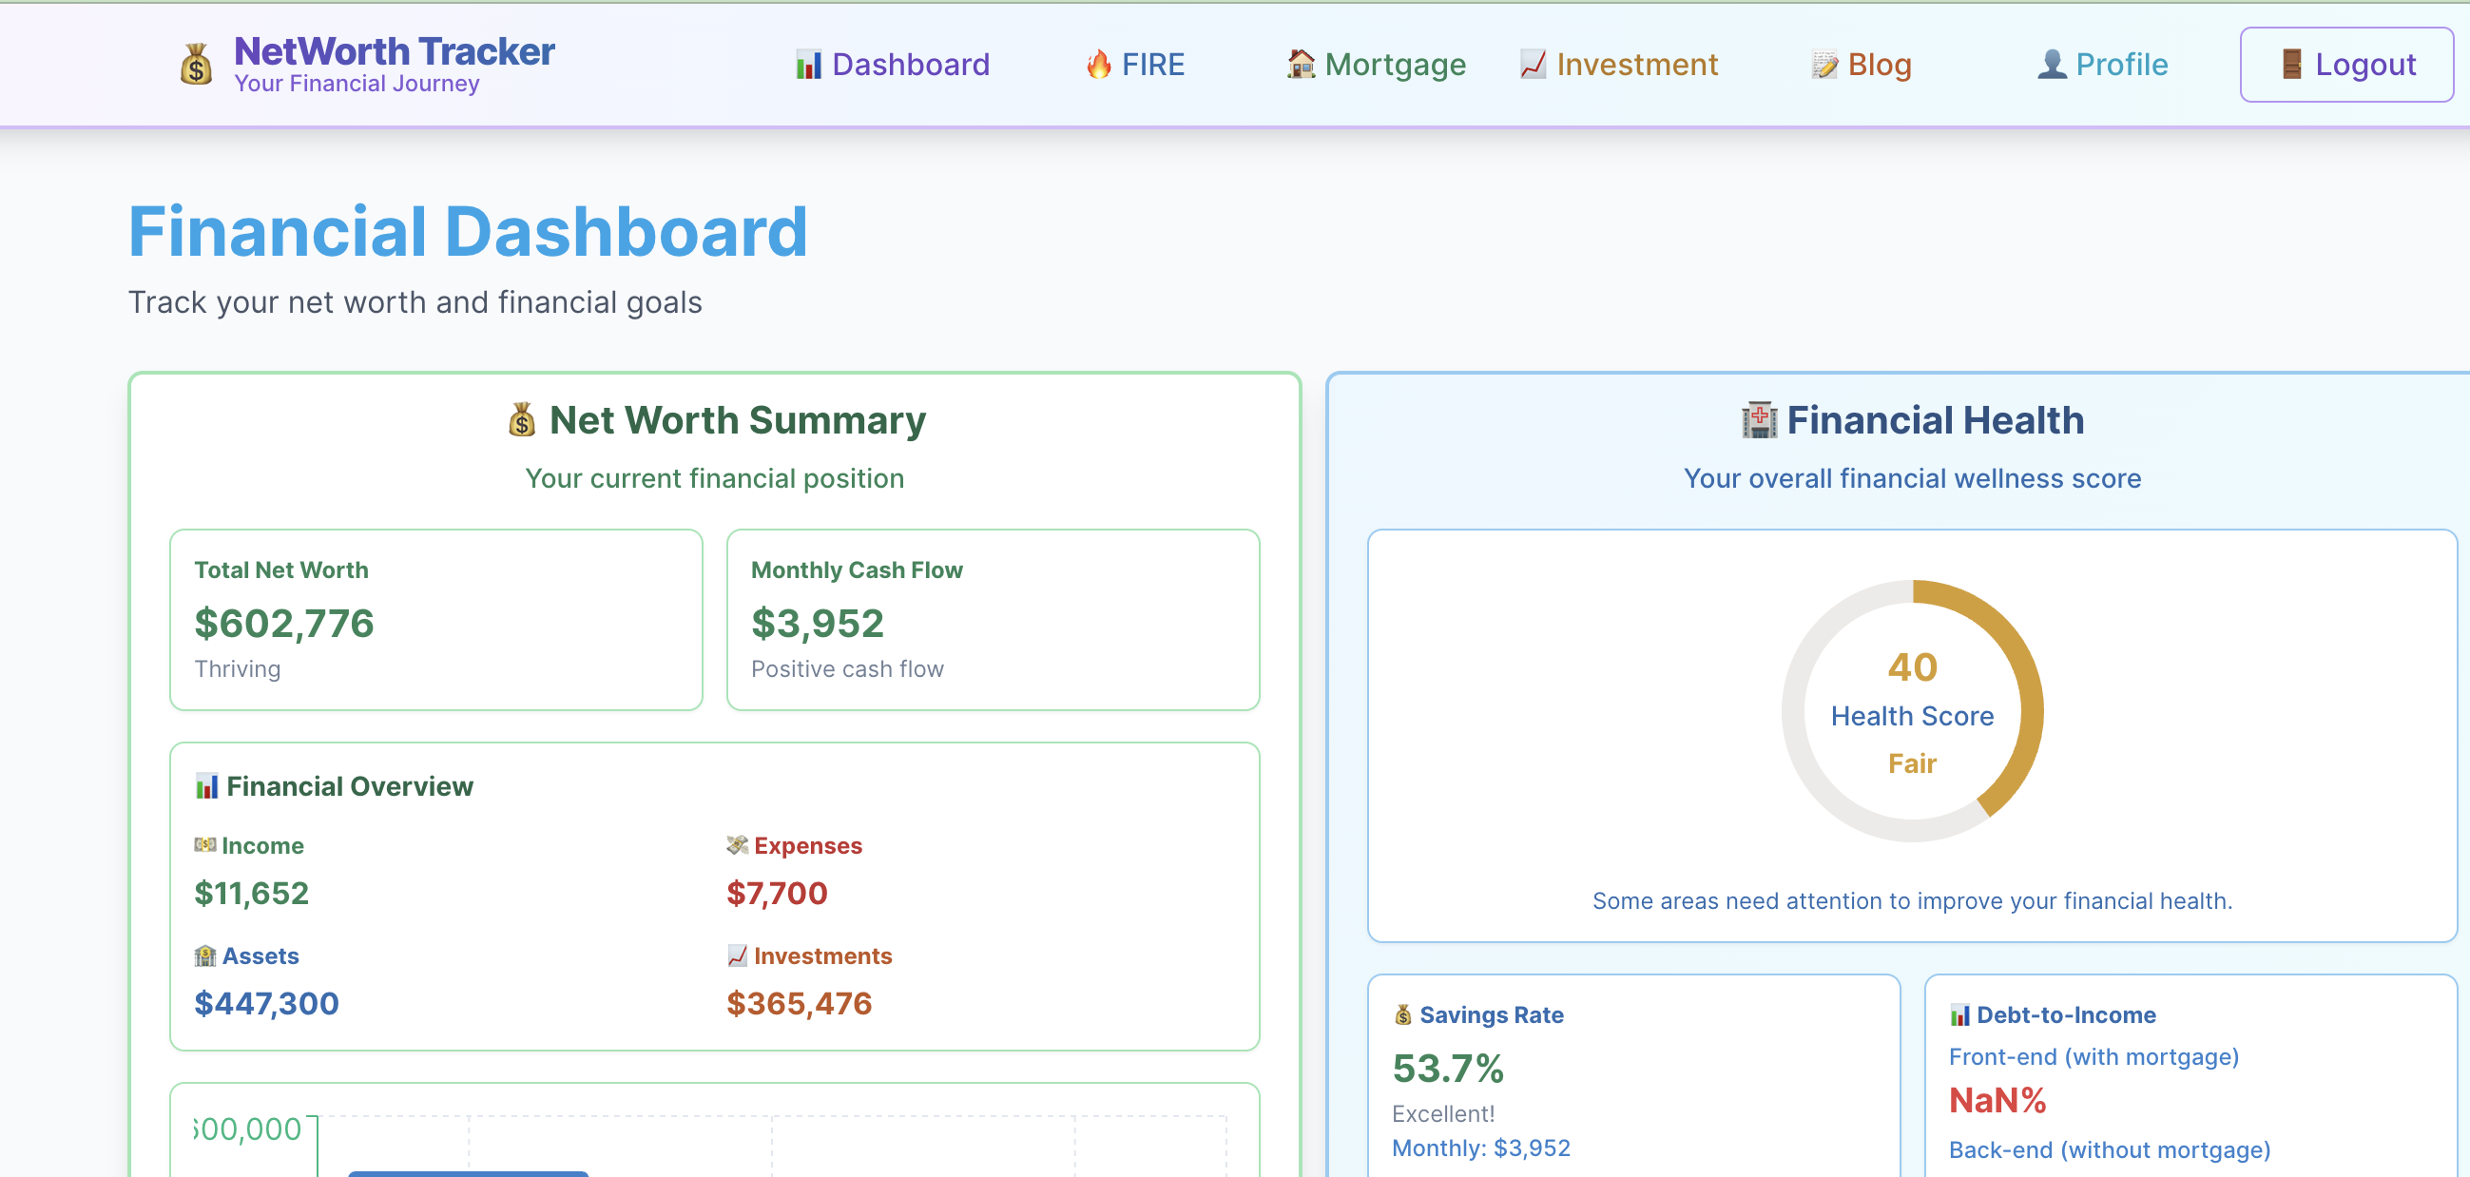Click the $11,652 income value

(x=251, y=894)
